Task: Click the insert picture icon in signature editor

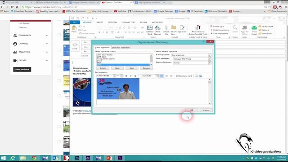Action: click(196, 76)
